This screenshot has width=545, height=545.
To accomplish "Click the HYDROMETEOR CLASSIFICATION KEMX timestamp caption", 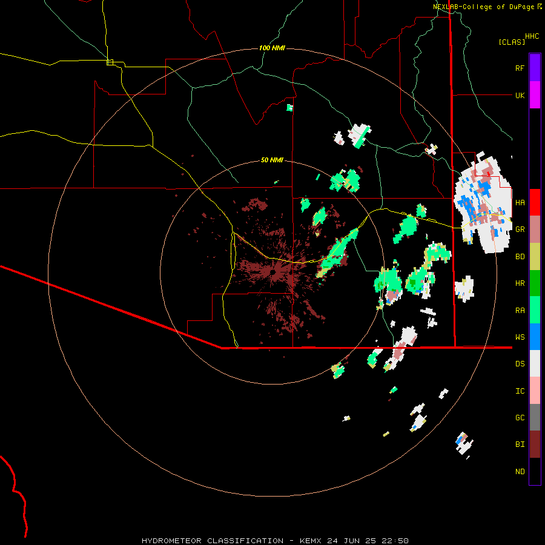I will 275,541.
